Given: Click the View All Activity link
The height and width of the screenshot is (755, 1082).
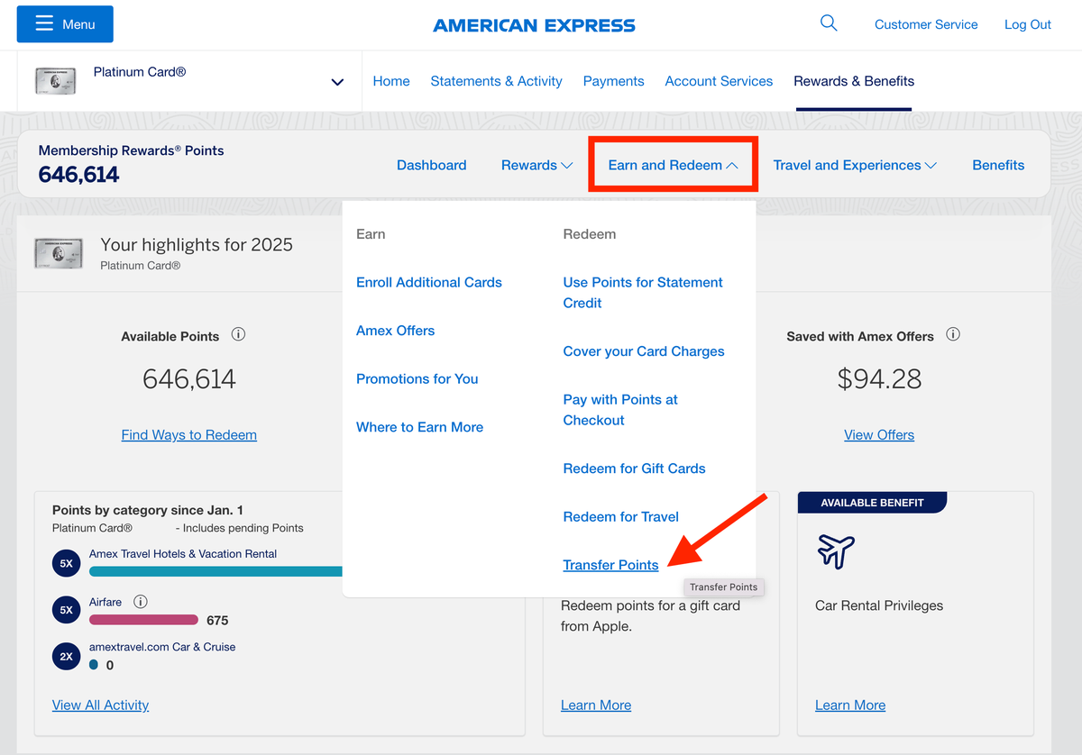Looking at the screenshot, I should coord(100,705).
